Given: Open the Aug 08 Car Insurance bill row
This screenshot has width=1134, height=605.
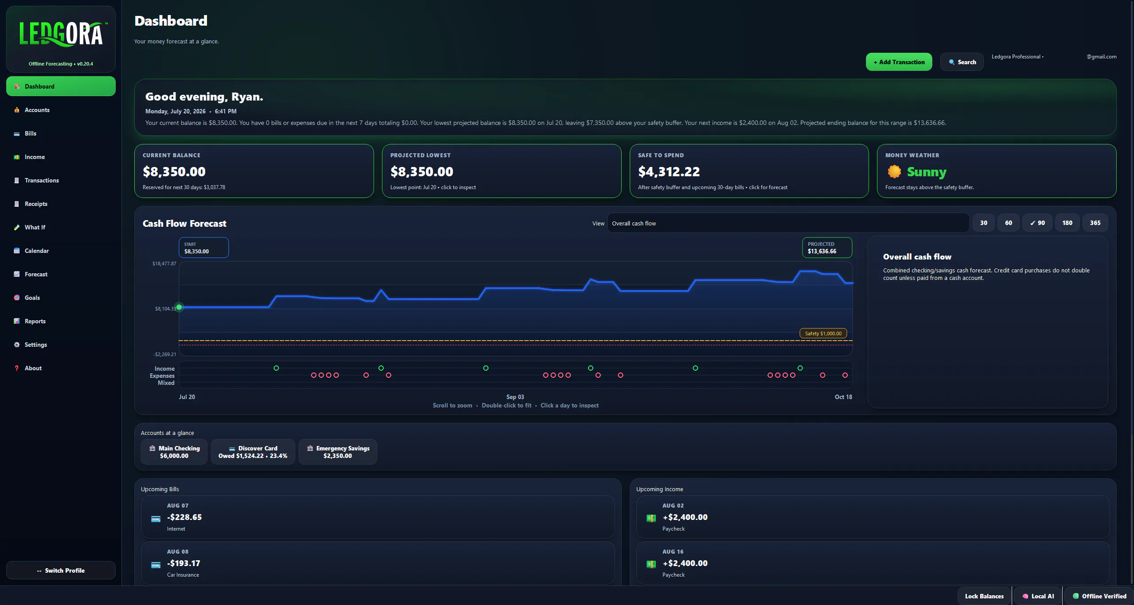Looking at the screenshot, I should (378, 563).
